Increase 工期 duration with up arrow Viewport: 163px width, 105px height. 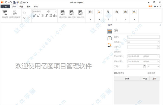pyautogui.click(x=145, y=65)
